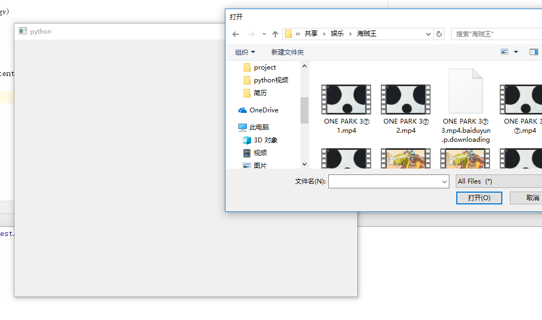Refresh the 海贼王 folder view
The height and width of the screenshot is (320, 542).
tap(439, 34)
